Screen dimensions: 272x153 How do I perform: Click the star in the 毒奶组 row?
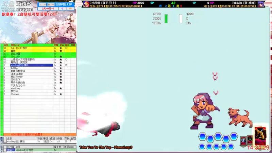(x=61, y=62)
